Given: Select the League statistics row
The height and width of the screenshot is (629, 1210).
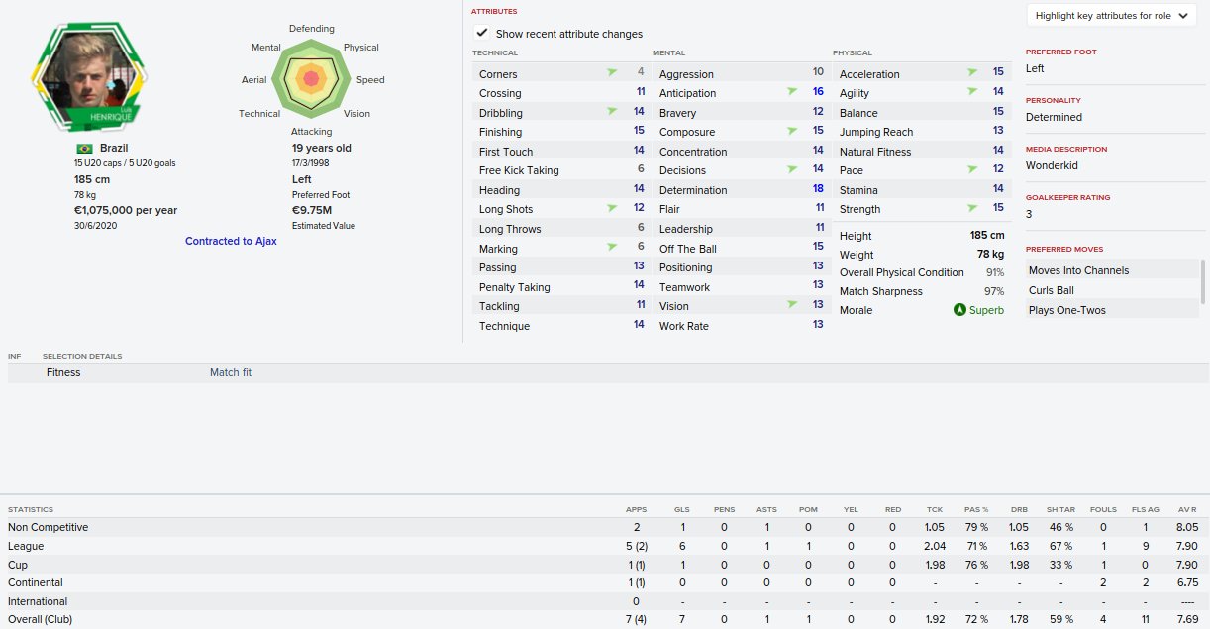Looking at the screenshot, I should click(604, 546).
